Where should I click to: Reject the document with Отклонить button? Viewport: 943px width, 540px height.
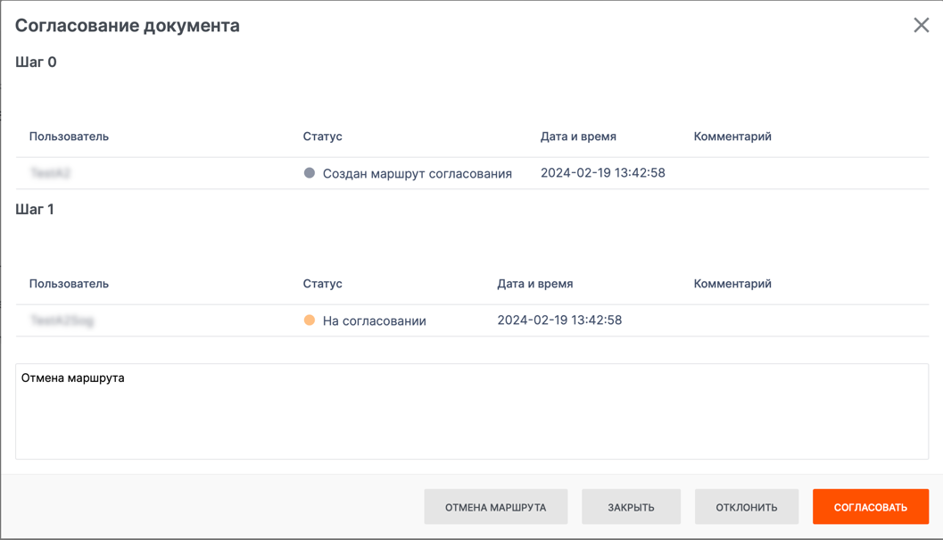[x=746, y=507]
